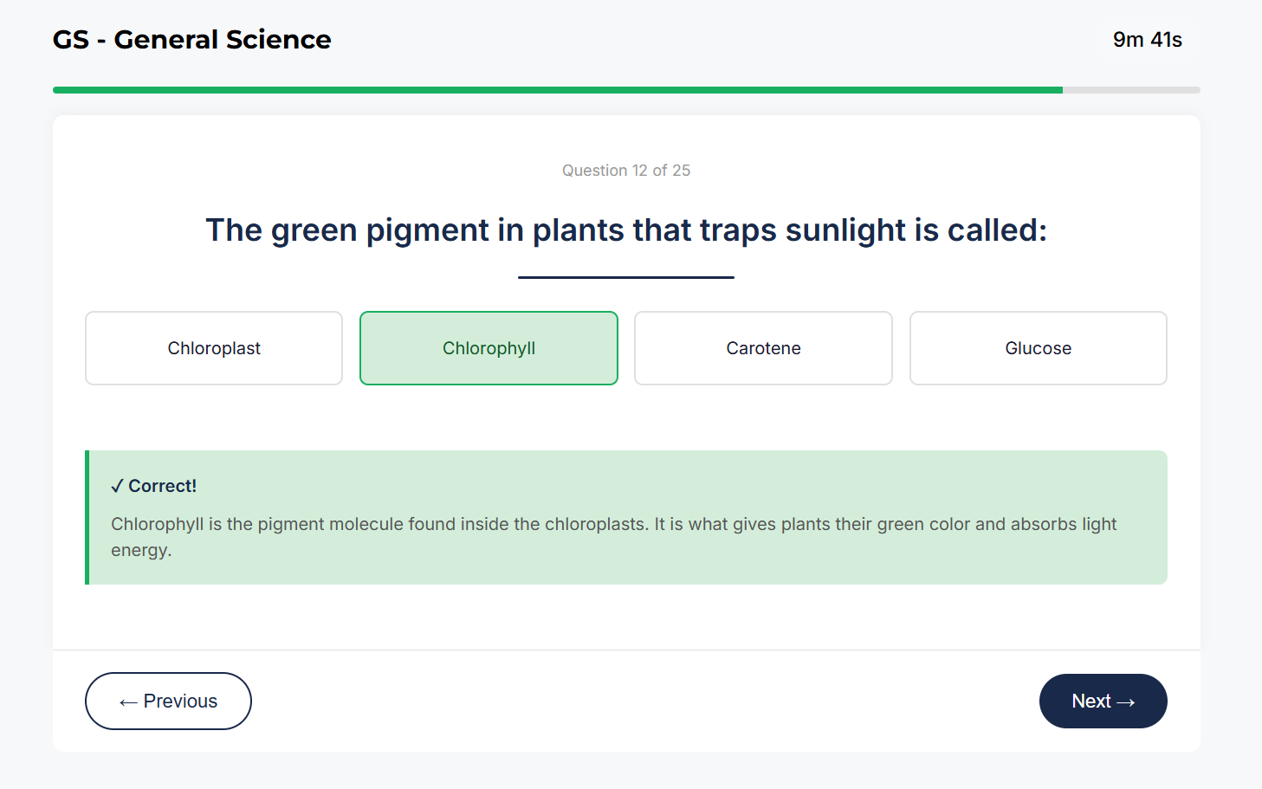Click the green pigment question text
Image resolution: width=1262 pixels, height=789 pixels.
click(625, 230)
